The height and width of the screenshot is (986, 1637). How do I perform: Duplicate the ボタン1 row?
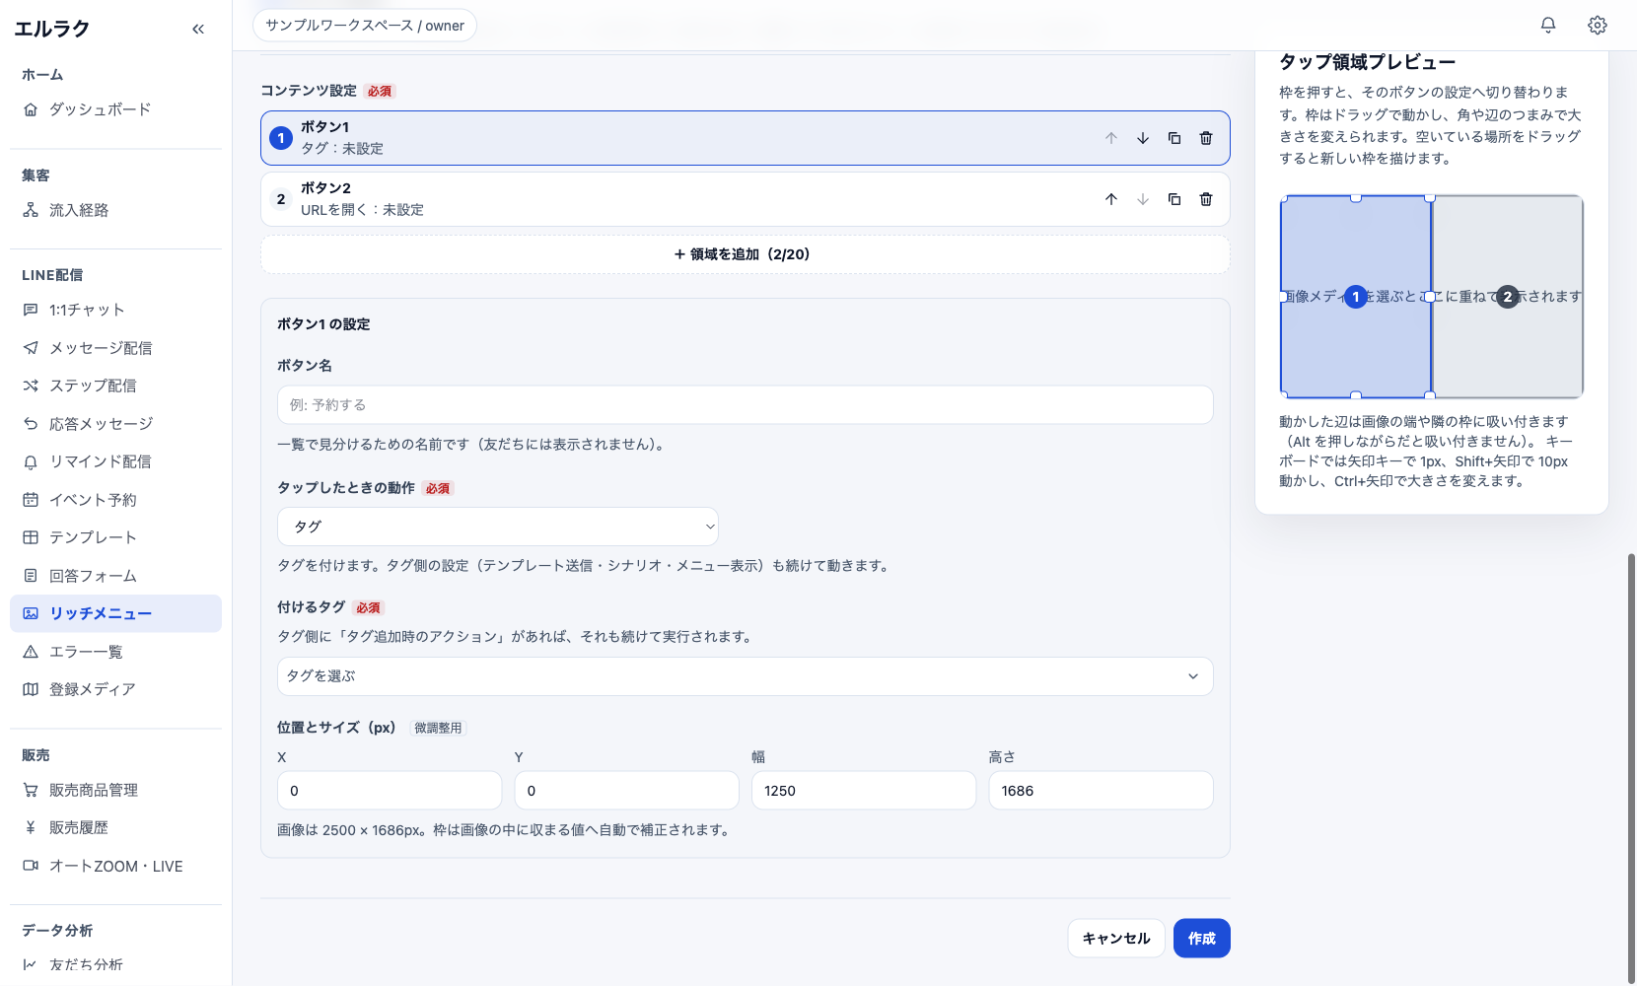click(1174, 138)
